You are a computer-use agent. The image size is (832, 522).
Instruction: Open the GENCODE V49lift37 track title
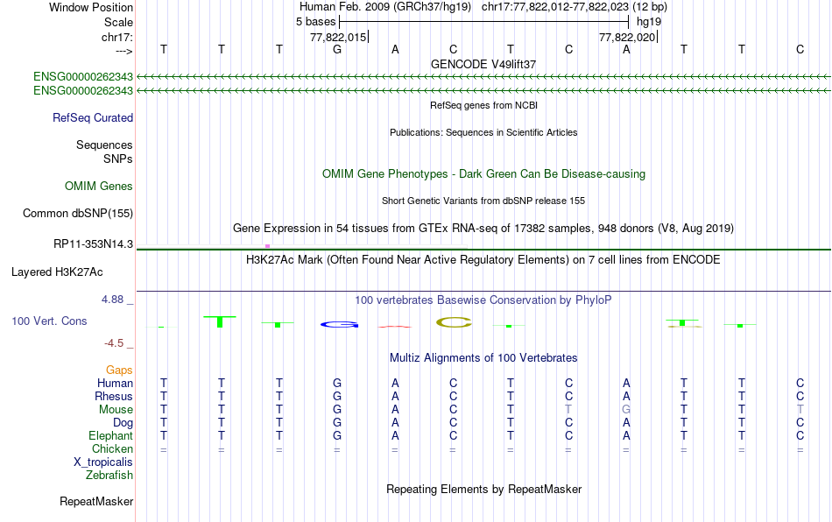[x=483, y=64]
